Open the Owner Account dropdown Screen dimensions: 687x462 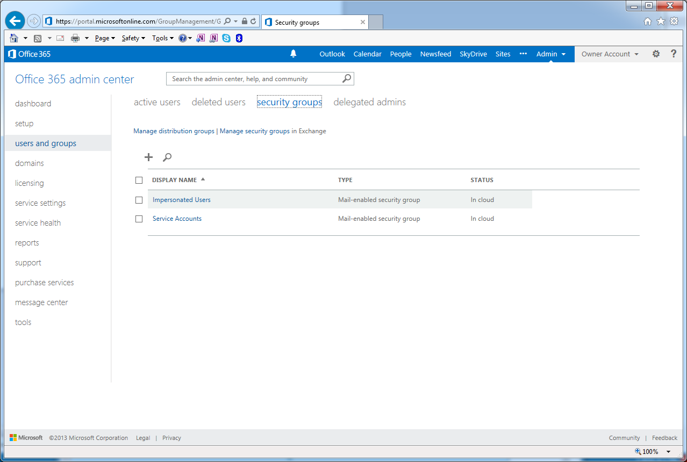tap(610, 54)
